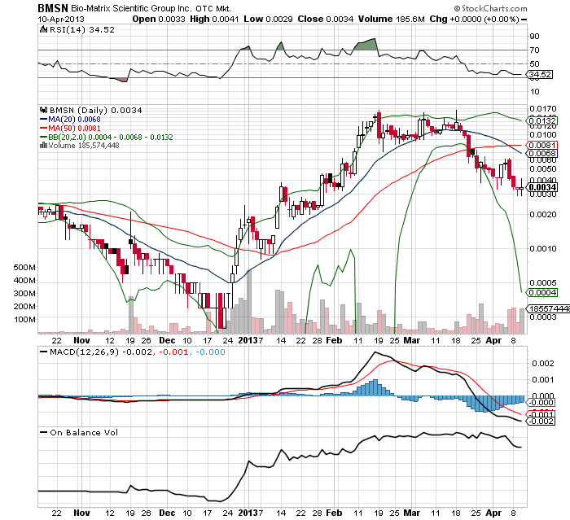Click the blue MA(20) line swatch in the legend
The width and height of the screenshot is (570, 520).
pyautogui.click(x=44, y=119)
